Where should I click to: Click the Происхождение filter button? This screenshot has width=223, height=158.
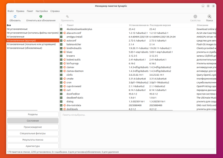(x=33, y=127)
